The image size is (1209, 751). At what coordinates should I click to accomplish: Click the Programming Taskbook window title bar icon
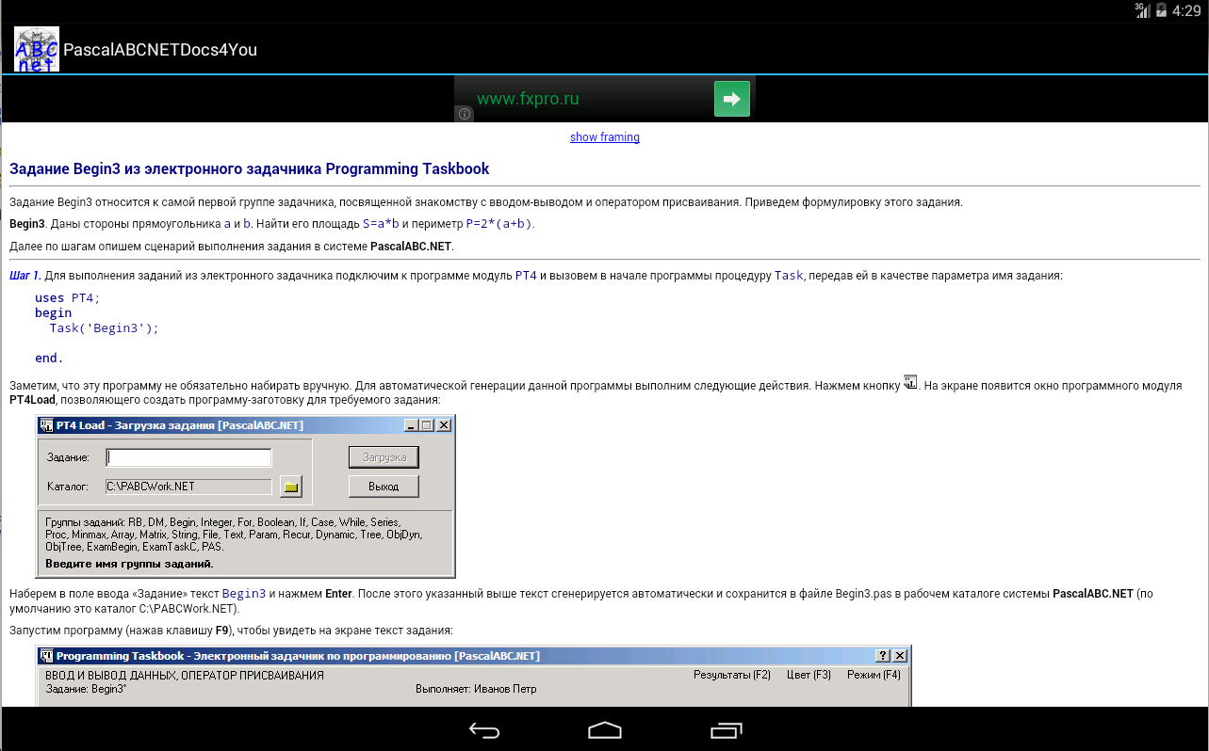(x=46, y=656)
